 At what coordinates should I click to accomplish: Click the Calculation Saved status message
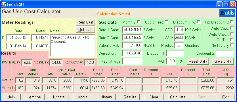coord(113,14)
